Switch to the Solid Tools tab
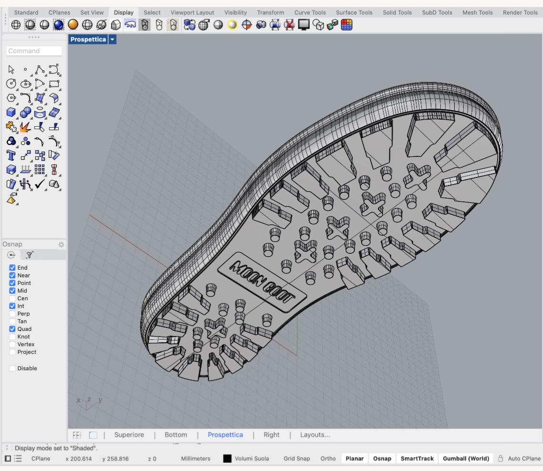 [x=397, y=12]
